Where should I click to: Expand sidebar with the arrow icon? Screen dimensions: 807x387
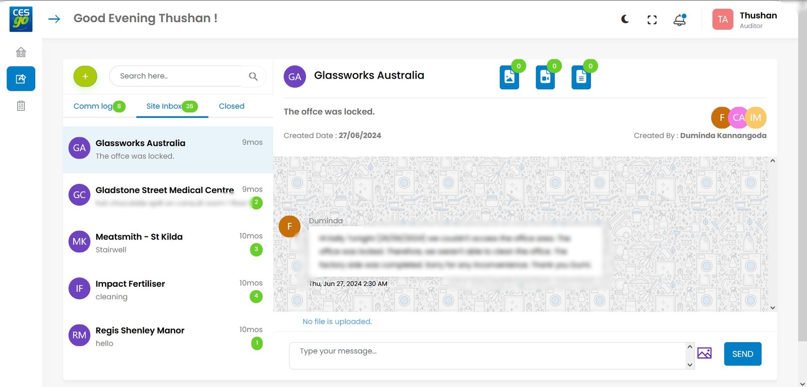54,19
